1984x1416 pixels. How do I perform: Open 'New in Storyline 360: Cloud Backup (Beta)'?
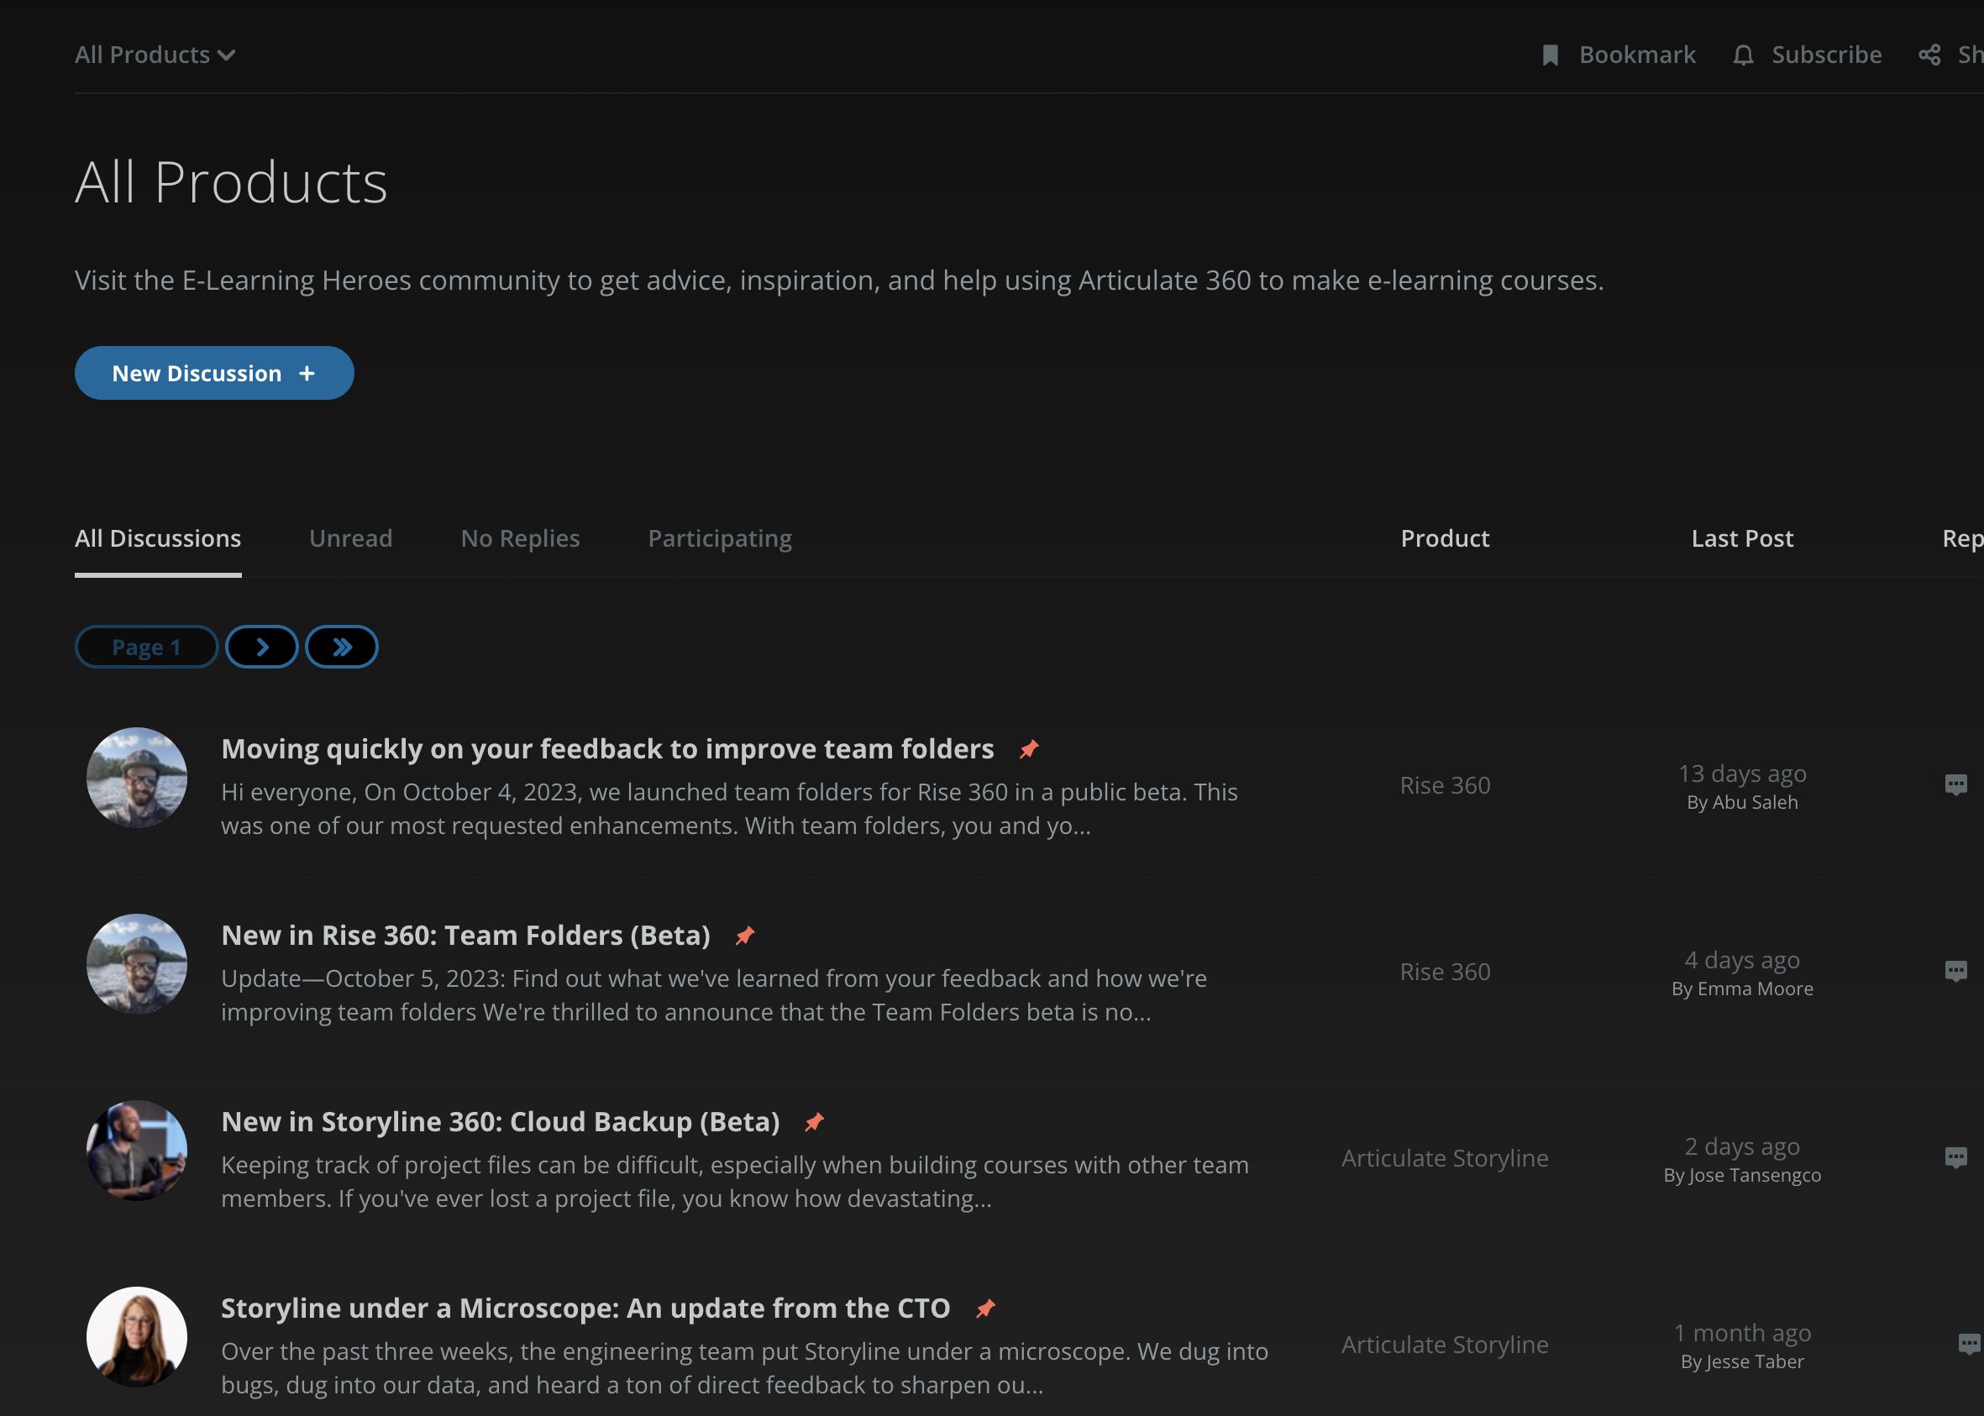click(x=501, y=1122)
